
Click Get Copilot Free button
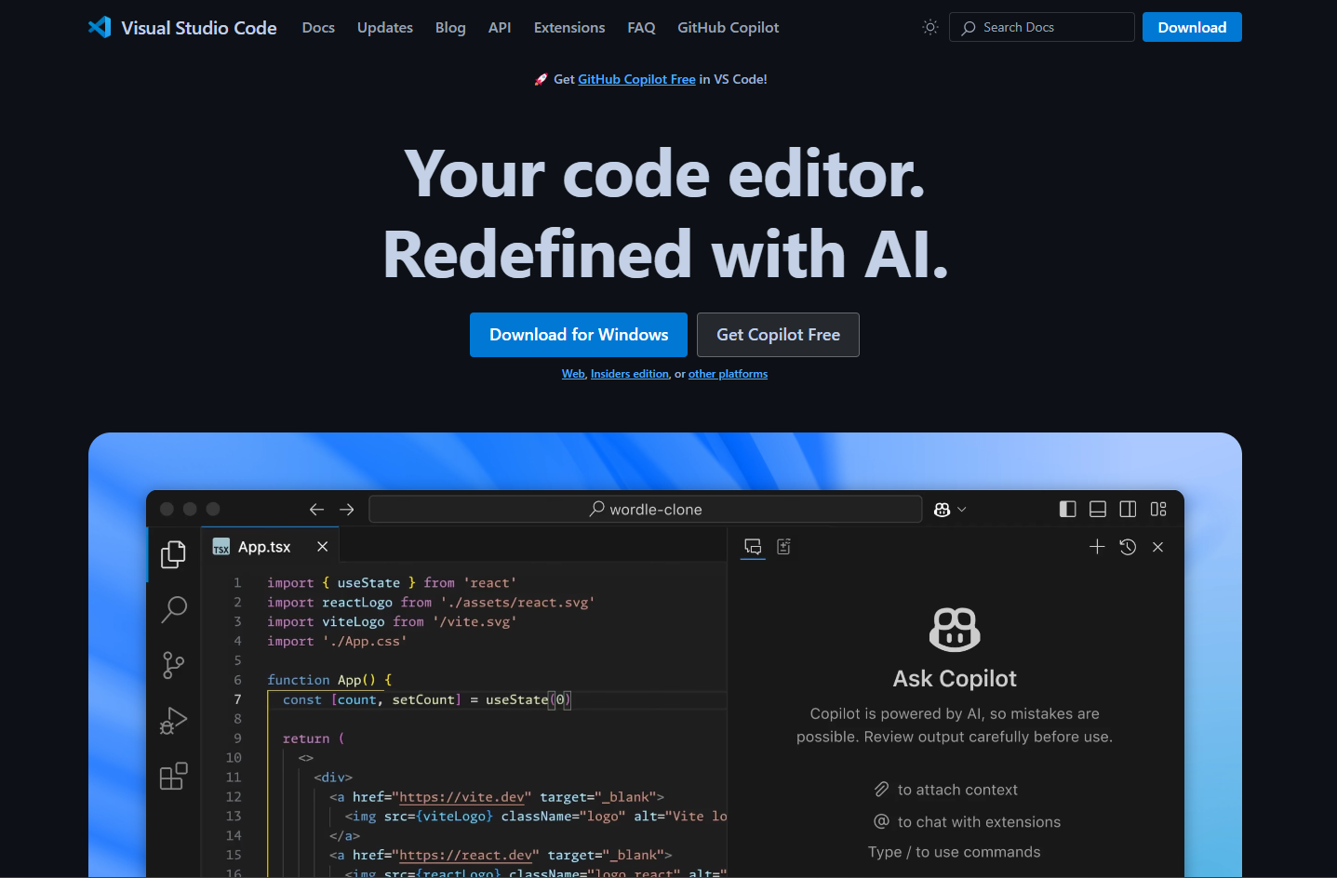778,335
